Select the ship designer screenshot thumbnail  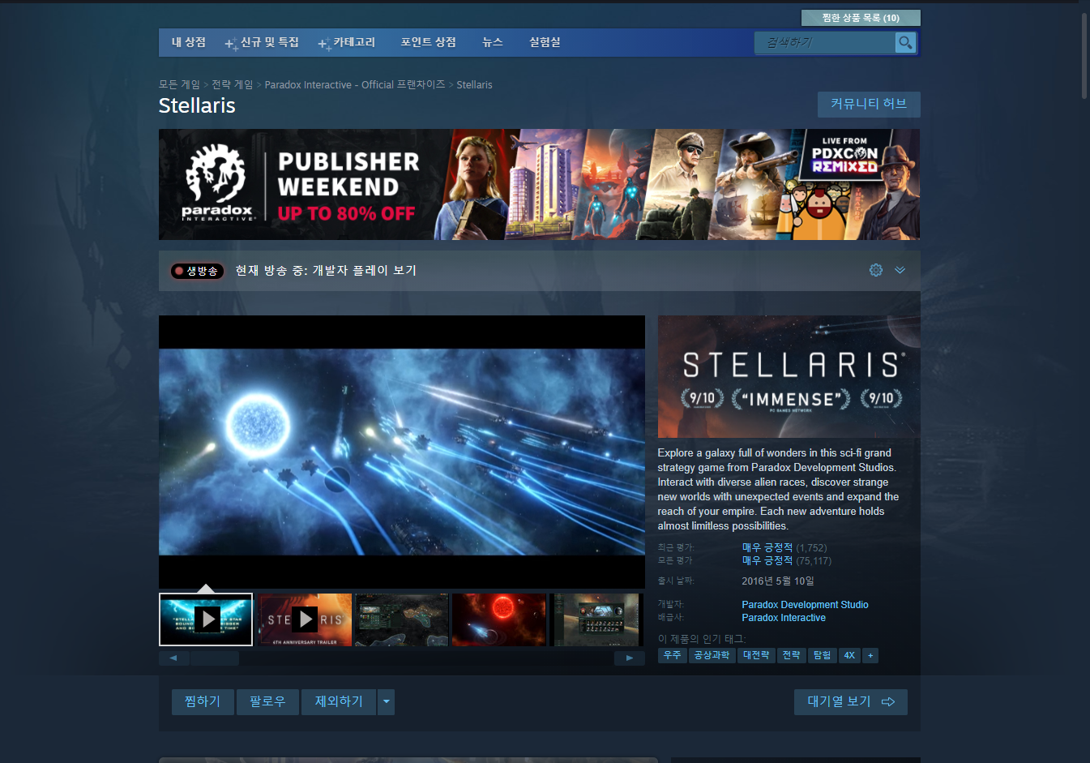[597, 619]
